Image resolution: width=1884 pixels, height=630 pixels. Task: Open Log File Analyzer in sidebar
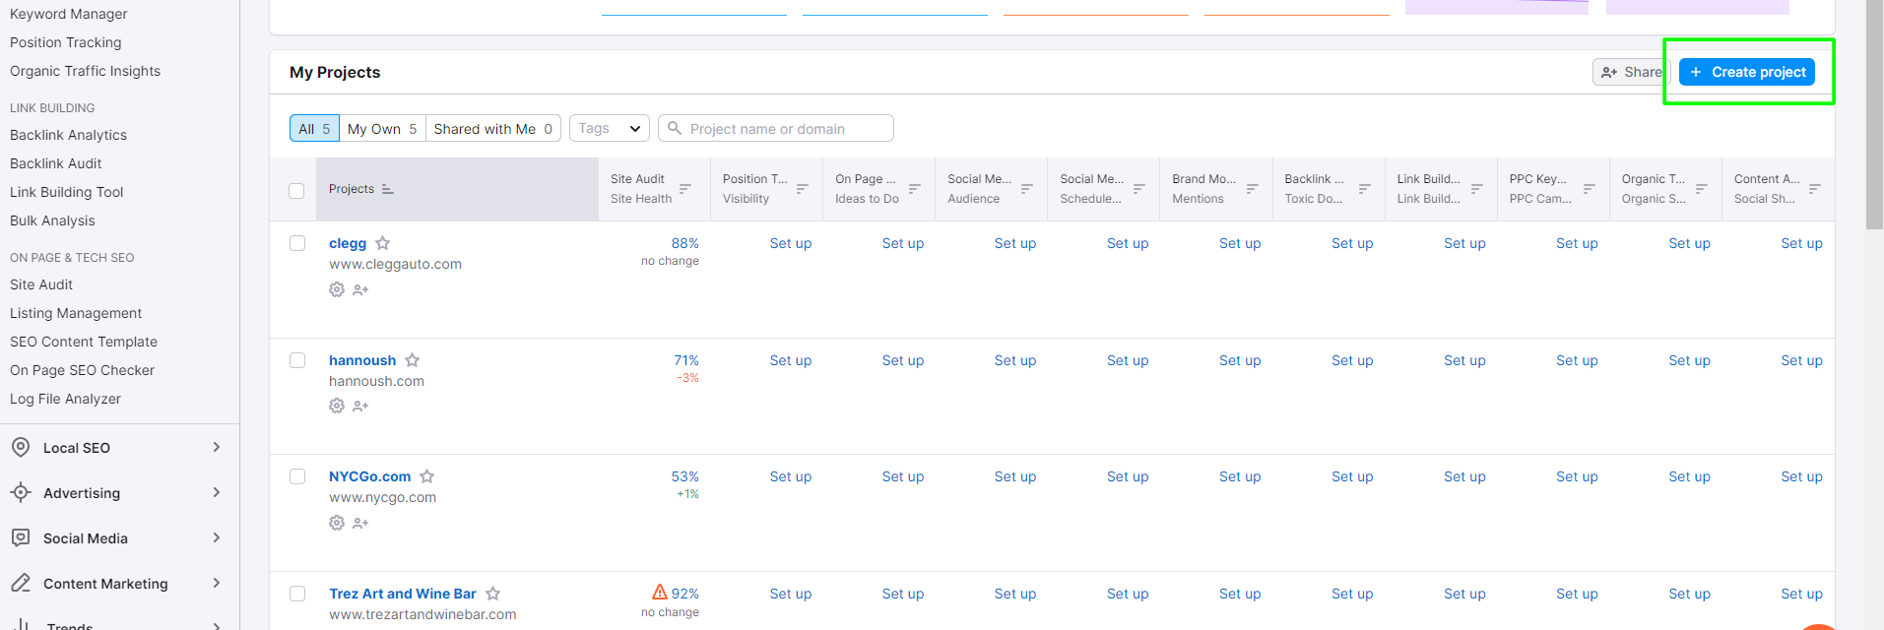click(65, 399)
